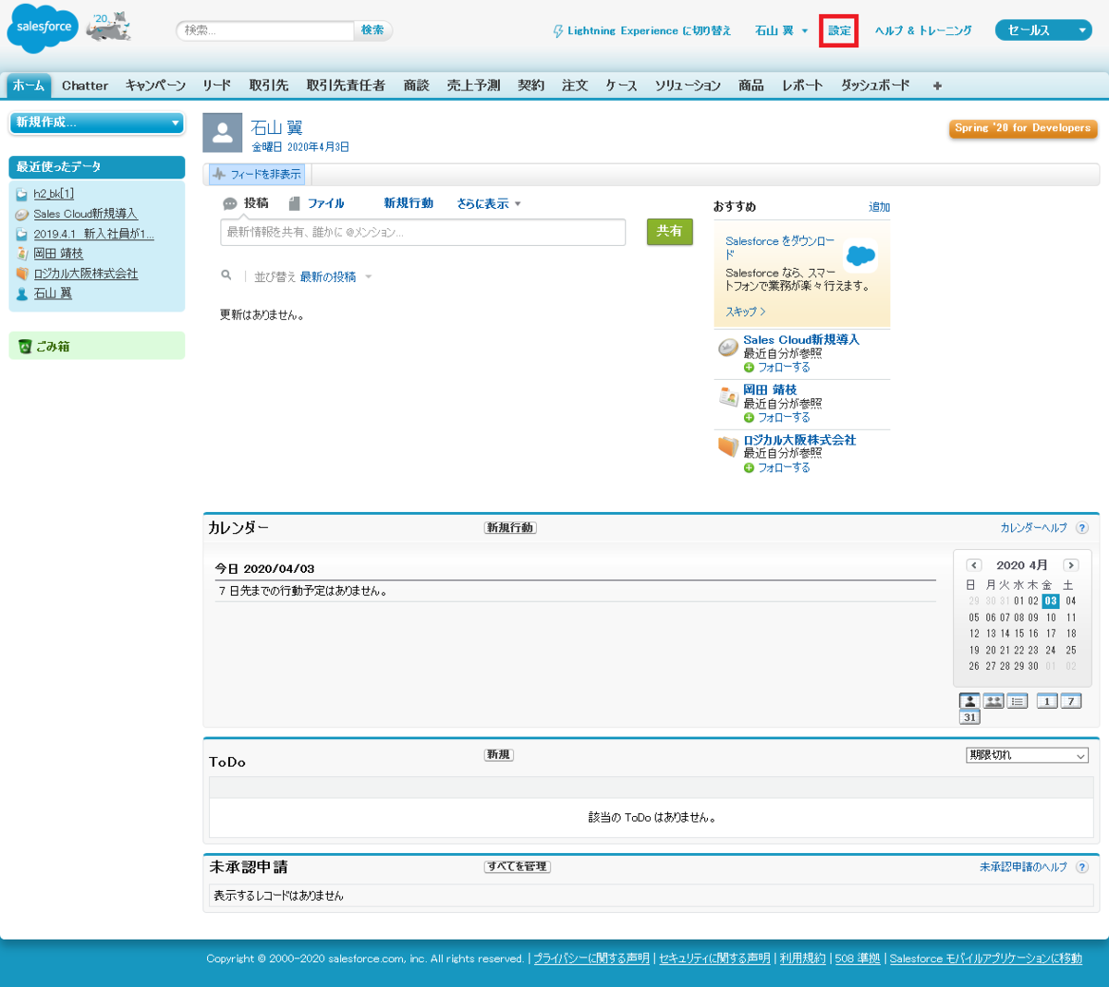Open activity list view icon
1109x987 pixels.
pos(1018,701)
